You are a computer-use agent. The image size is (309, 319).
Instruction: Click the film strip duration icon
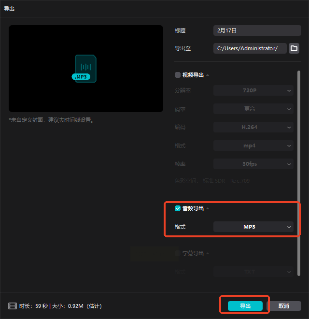13,306
